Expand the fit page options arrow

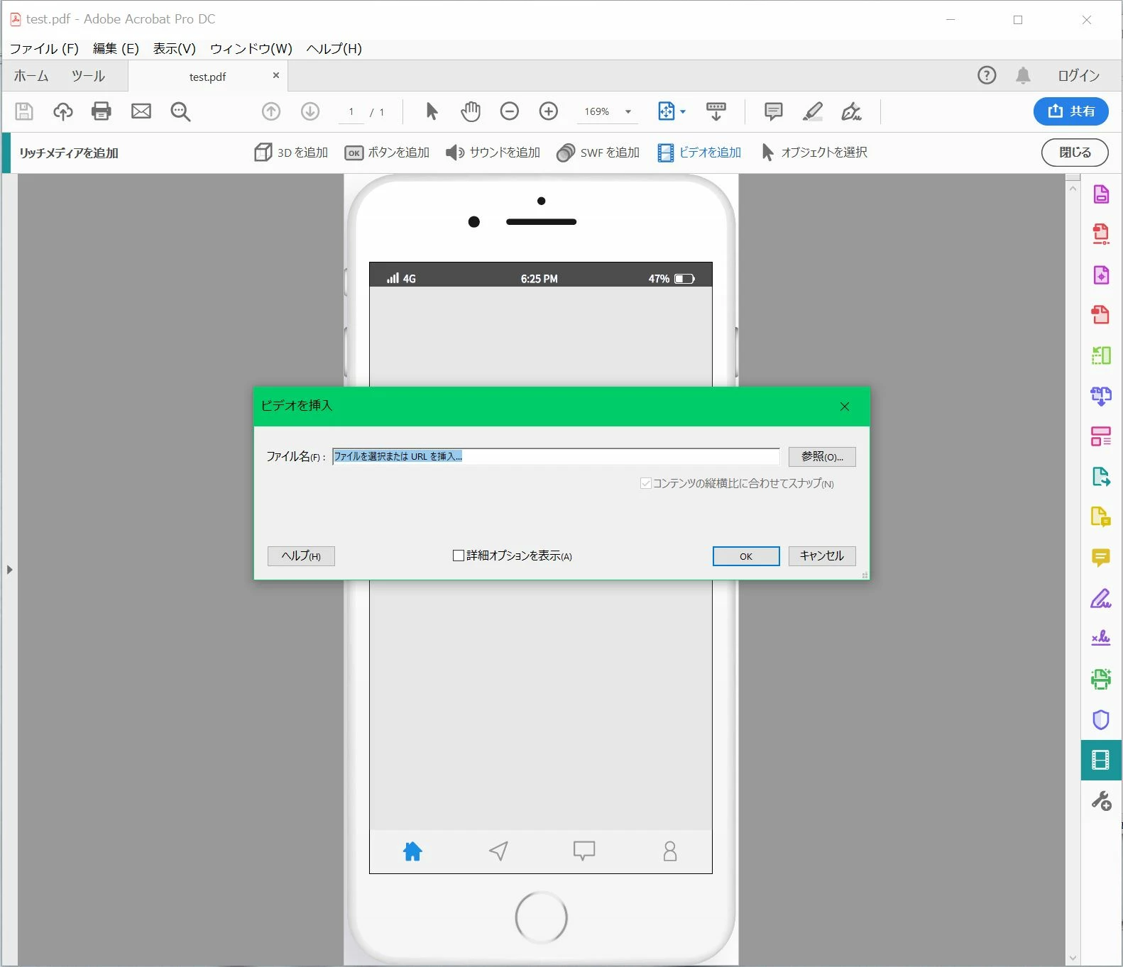(683, 111)
